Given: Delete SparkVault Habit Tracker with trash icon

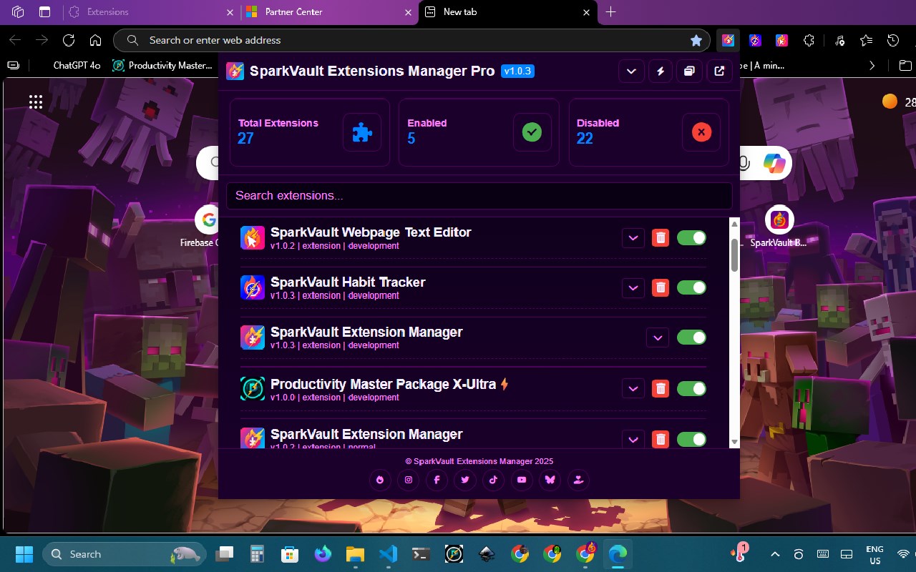Looking at the screenshot, I should click(661, 287).
